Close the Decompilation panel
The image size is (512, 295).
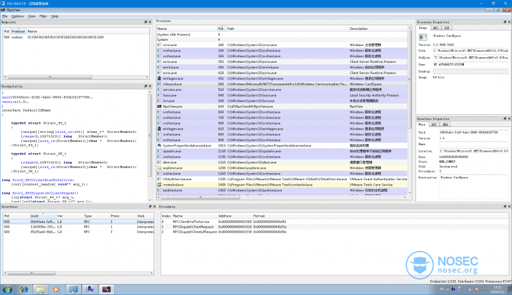click(150, 86)
